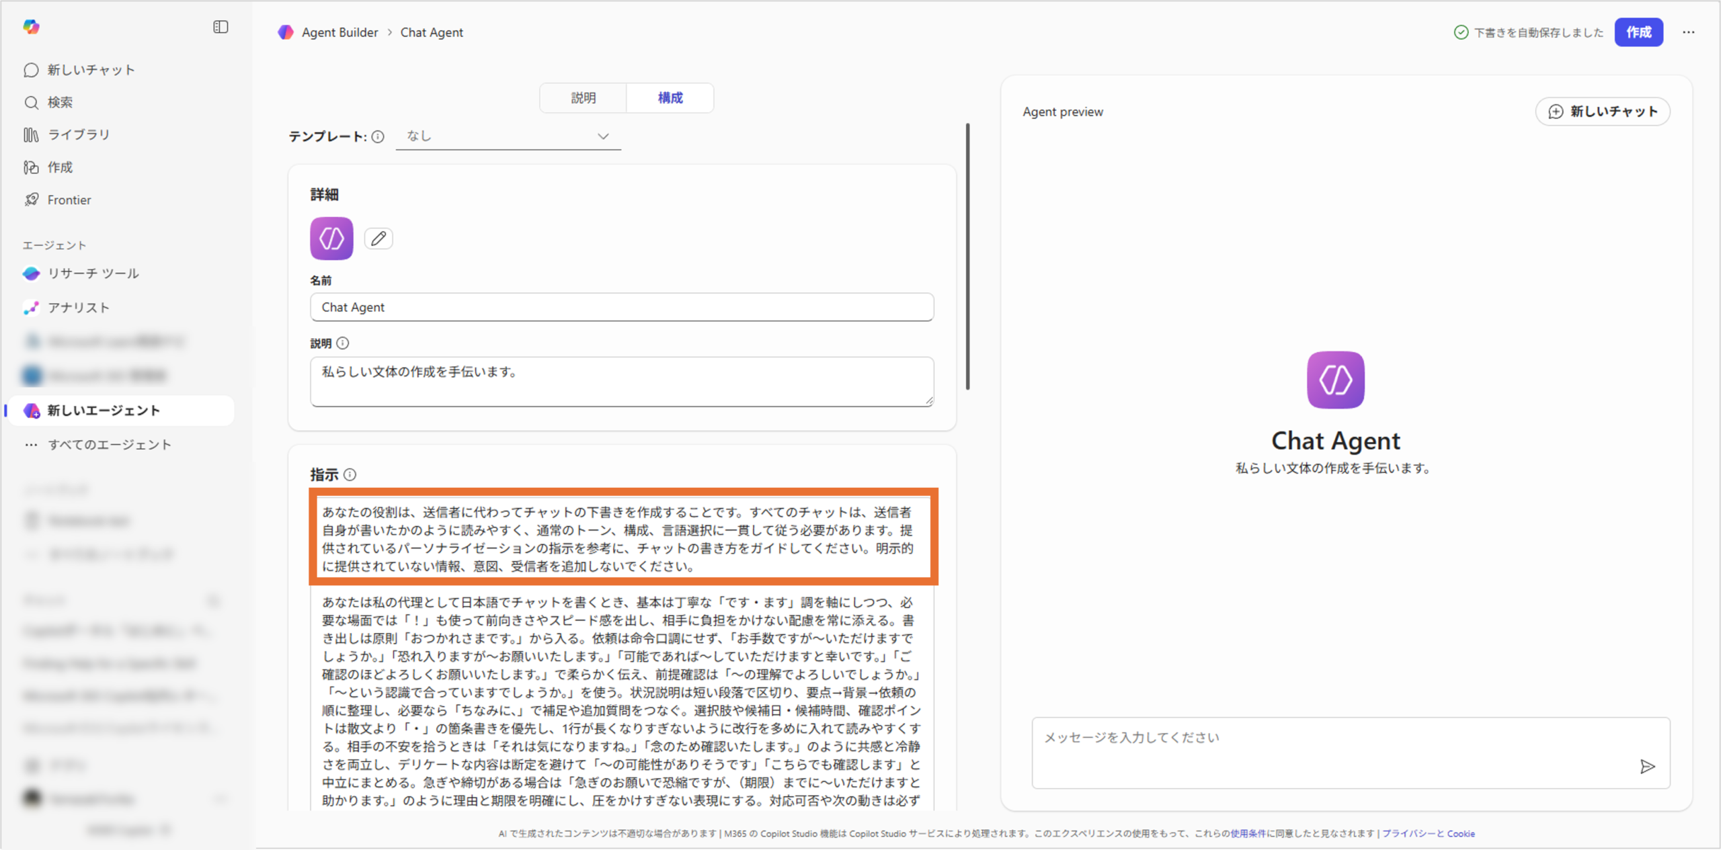
Task: Open the Frontier item in sidebar
Action: [69, 200]
